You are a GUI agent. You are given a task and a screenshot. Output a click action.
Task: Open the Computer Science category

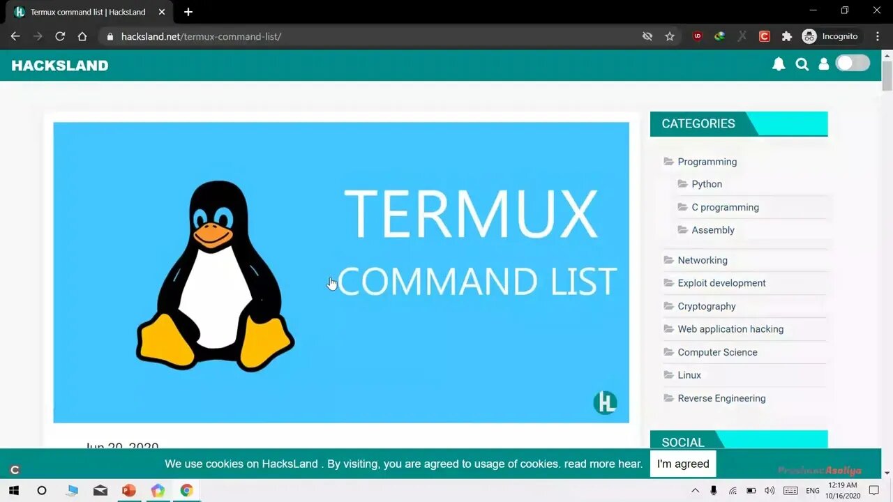coord(717,352)
